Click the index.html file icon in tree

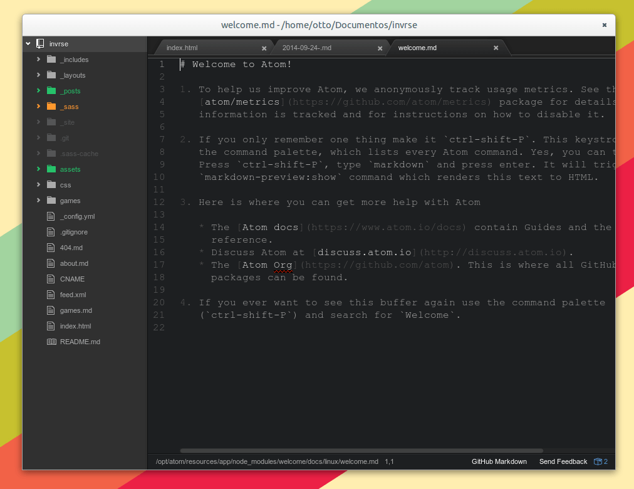pos(51,326)
